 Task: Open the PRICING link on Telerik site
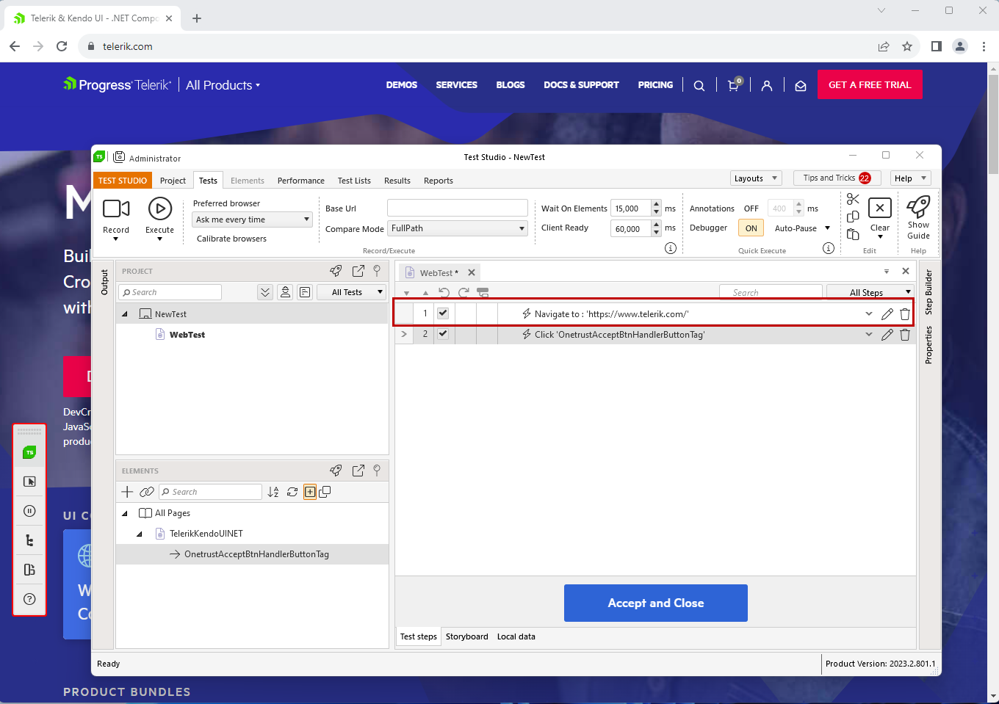point(655,85)
